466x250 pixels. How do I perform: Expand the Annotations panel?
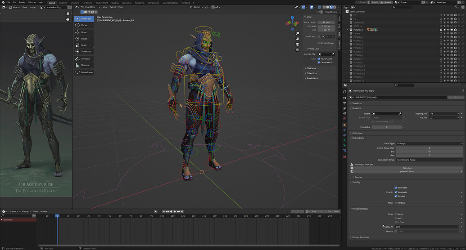pyautogui.click(x=312, y=78)
